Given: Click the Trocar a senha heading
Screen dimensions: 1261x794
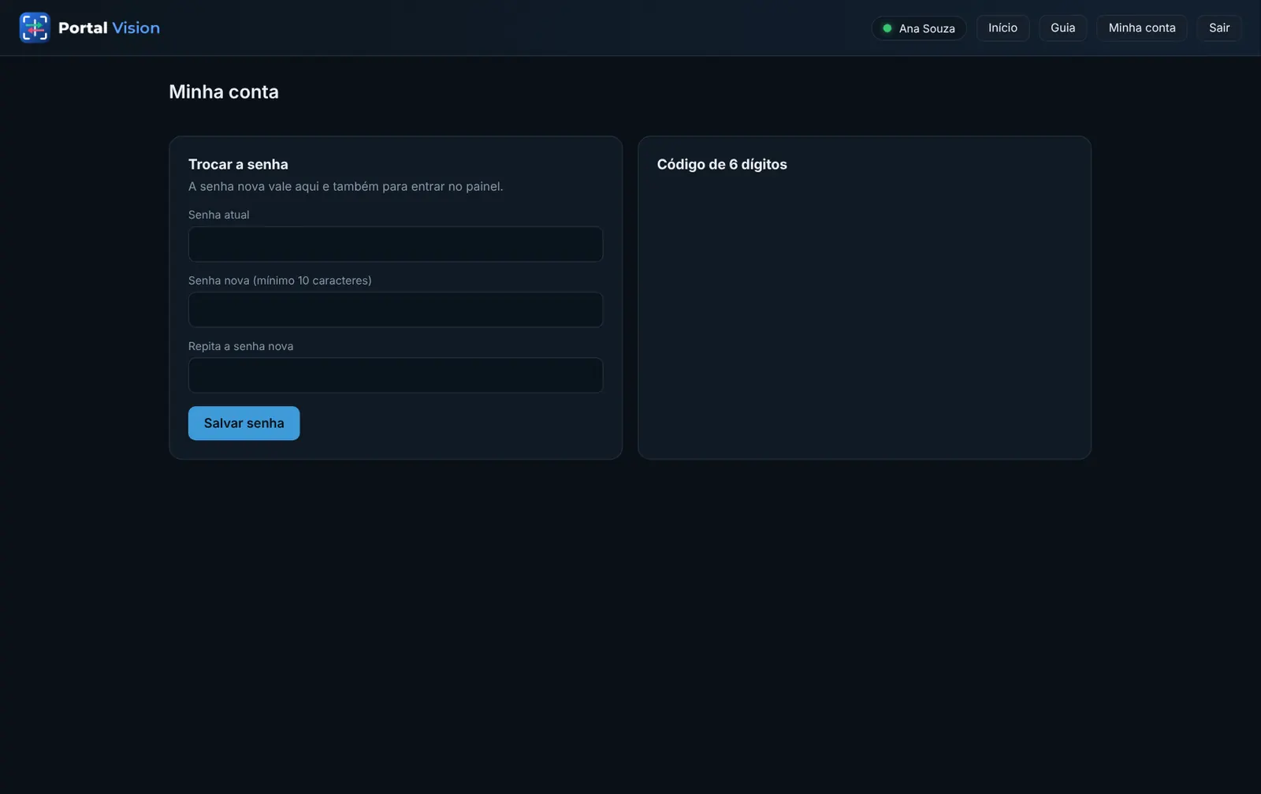Looking at the screenshot, I should point(238,164).
